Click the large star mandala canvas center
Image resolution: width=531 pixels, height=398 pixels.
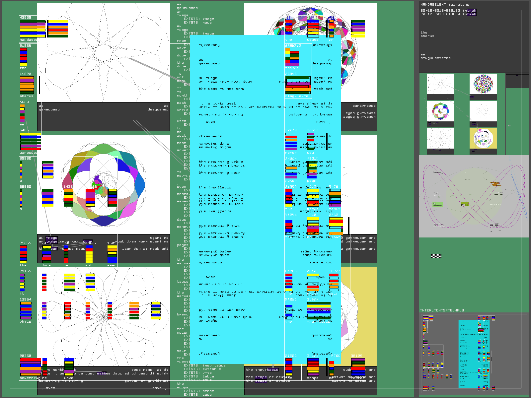click(x=104, y=52)
